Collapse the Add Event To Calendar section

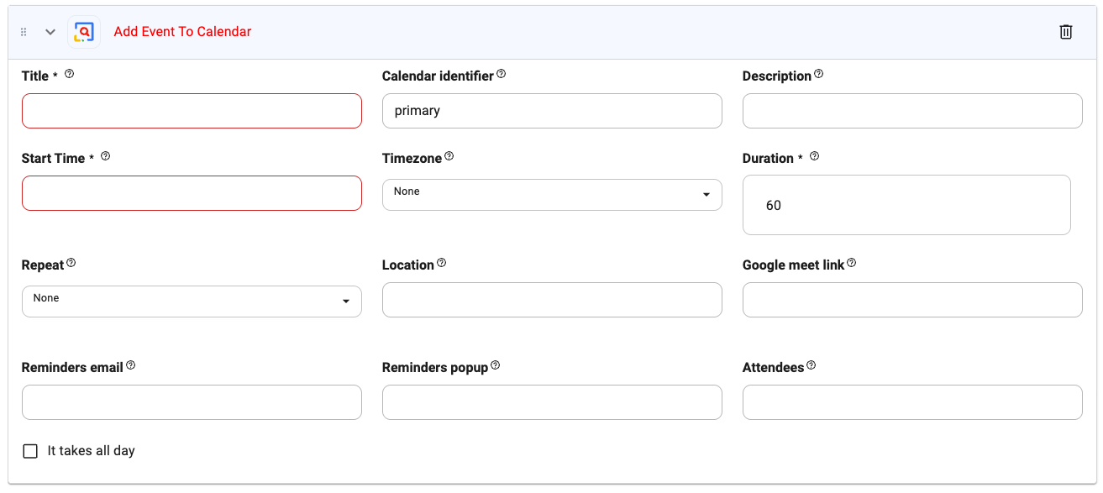tap(50, 32)
